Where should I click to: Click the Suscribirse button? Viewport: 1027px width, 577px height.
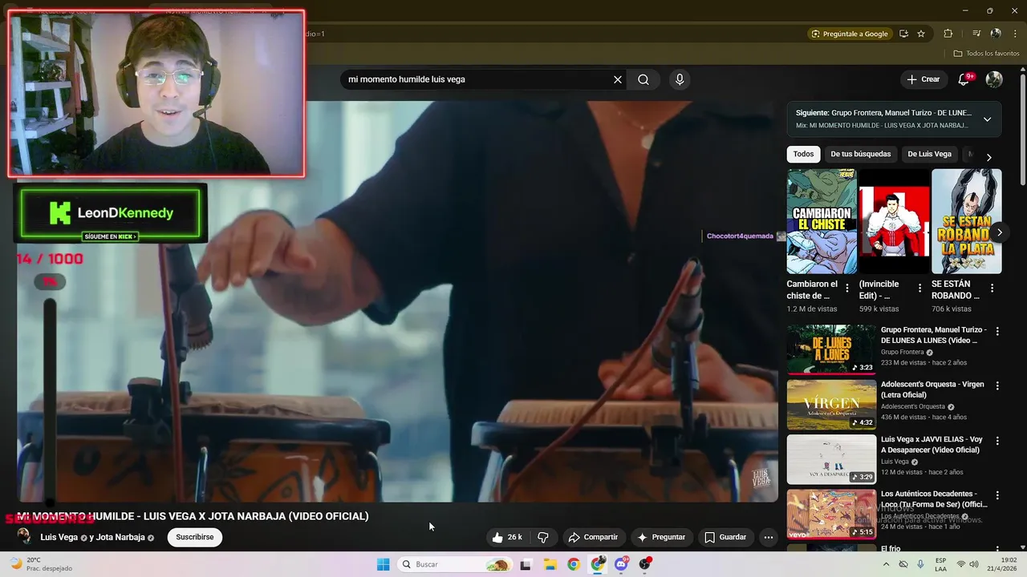[195, 537]
